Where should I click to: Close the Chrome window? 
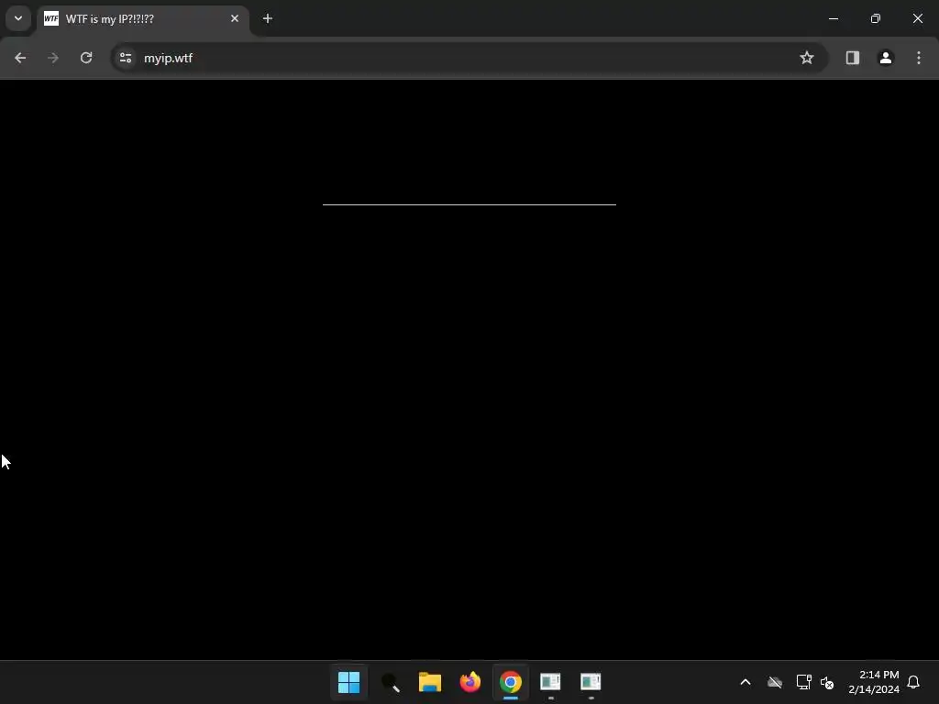[x=917, y=18]
